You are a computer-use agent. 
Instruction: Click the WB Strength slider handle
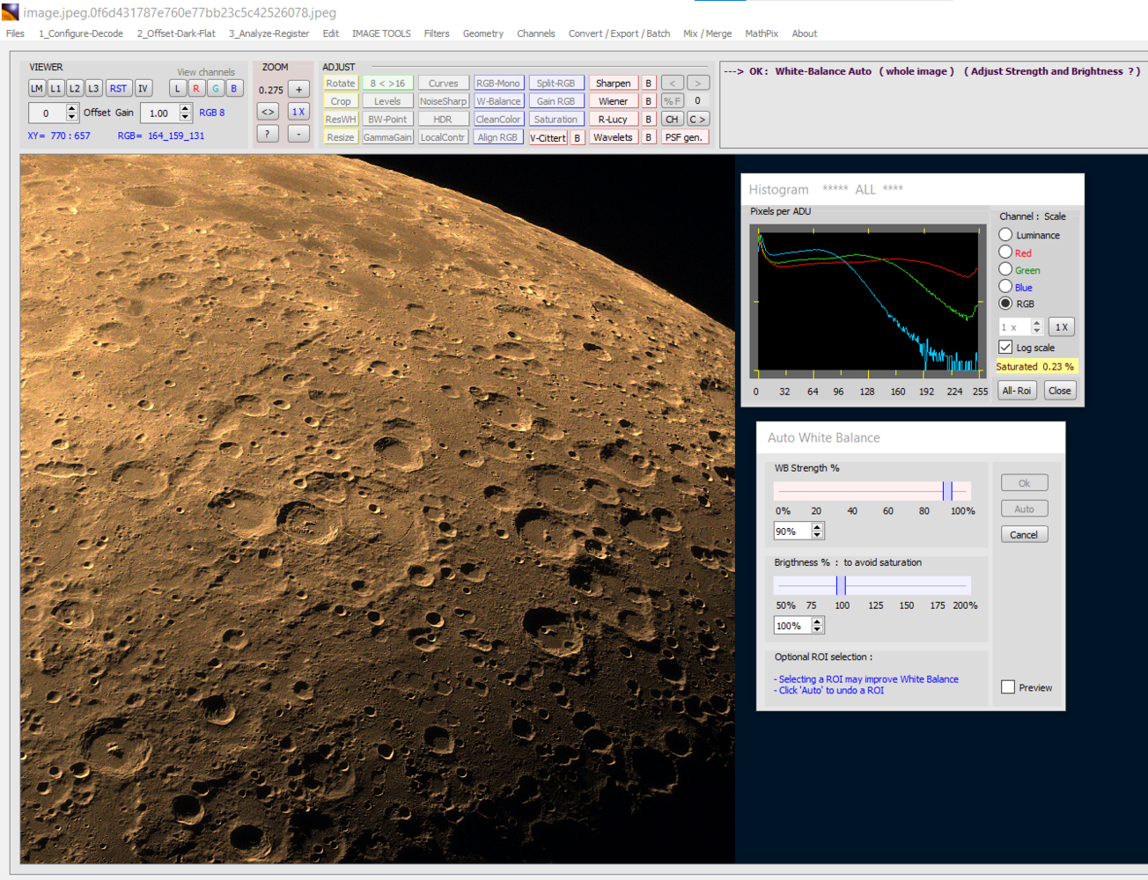click(x=947, y=491)
